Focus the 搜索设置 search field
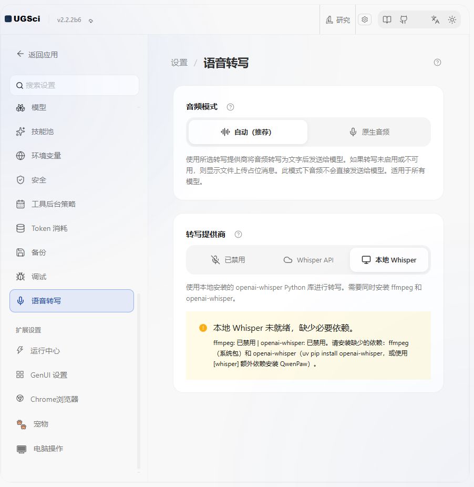 coord(74,85)
